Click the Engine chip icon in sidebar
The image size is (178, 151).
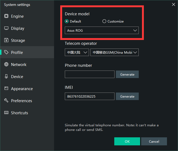(x=6, y=16)
